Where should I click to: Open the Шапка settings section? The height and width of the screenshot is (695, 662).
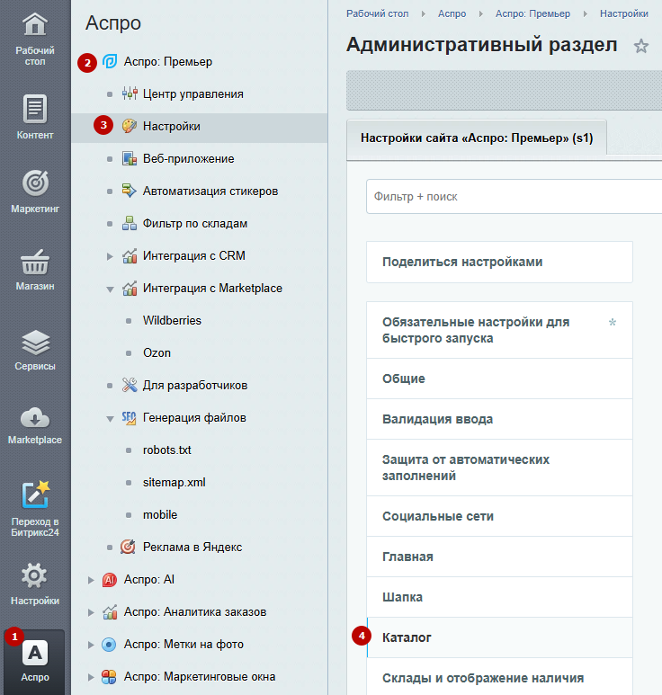[499, 597]
